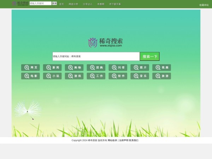Select the 软件 search category
Screen dimensions: 212x159
coord(118,76)
